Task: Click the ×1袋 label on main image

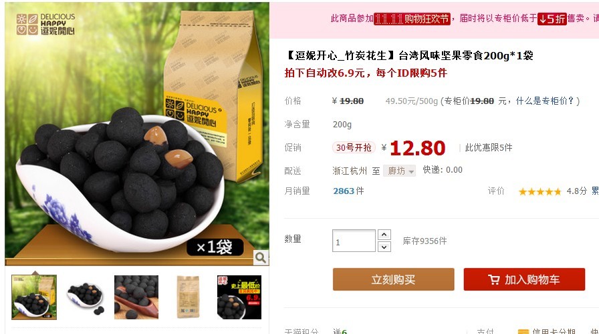Action: point(215,247)
